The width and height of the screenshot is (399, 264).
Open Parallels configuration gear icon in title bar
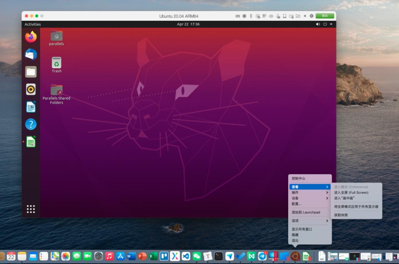pos(311,16)
